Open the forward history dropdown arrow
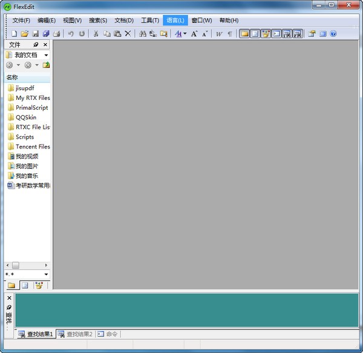 click(x=37, y=65)
